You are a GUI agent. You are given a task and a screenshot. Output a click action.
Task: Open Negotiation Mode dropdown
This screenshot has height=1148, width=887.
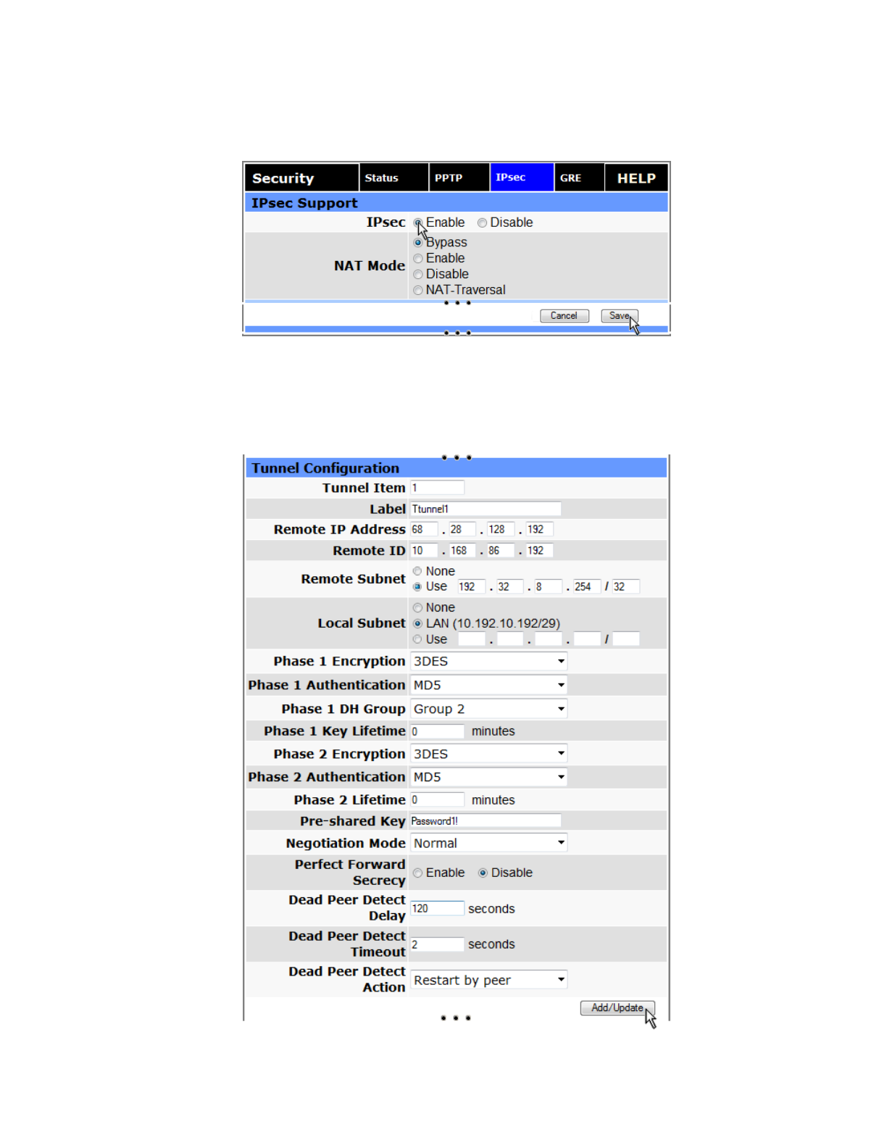[488, 843]
